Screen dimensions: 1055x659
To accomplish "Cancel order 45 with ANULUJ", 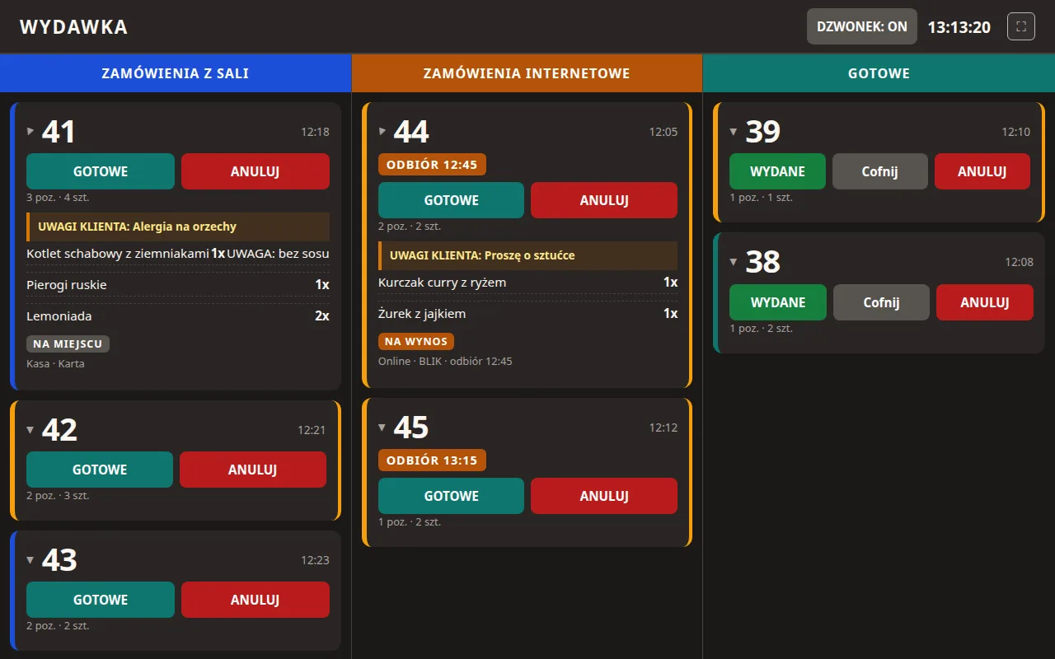I will coord(604,496).
